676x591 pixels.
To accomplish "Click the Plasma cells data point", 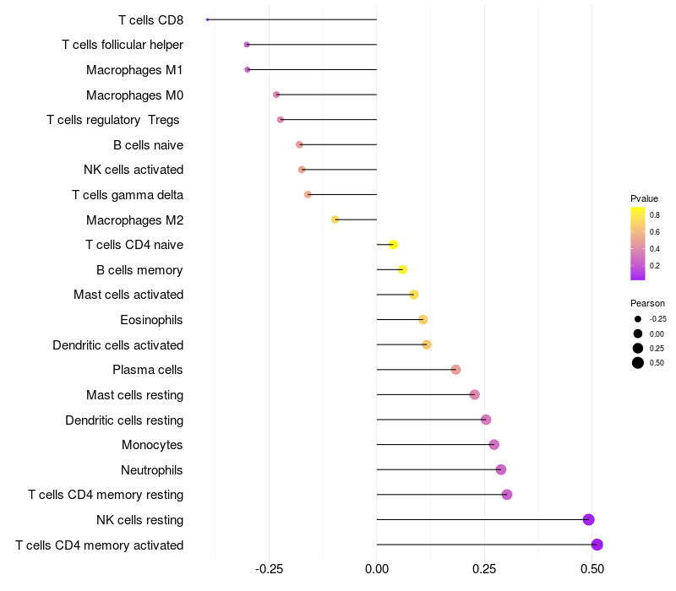I will point(455,370).
